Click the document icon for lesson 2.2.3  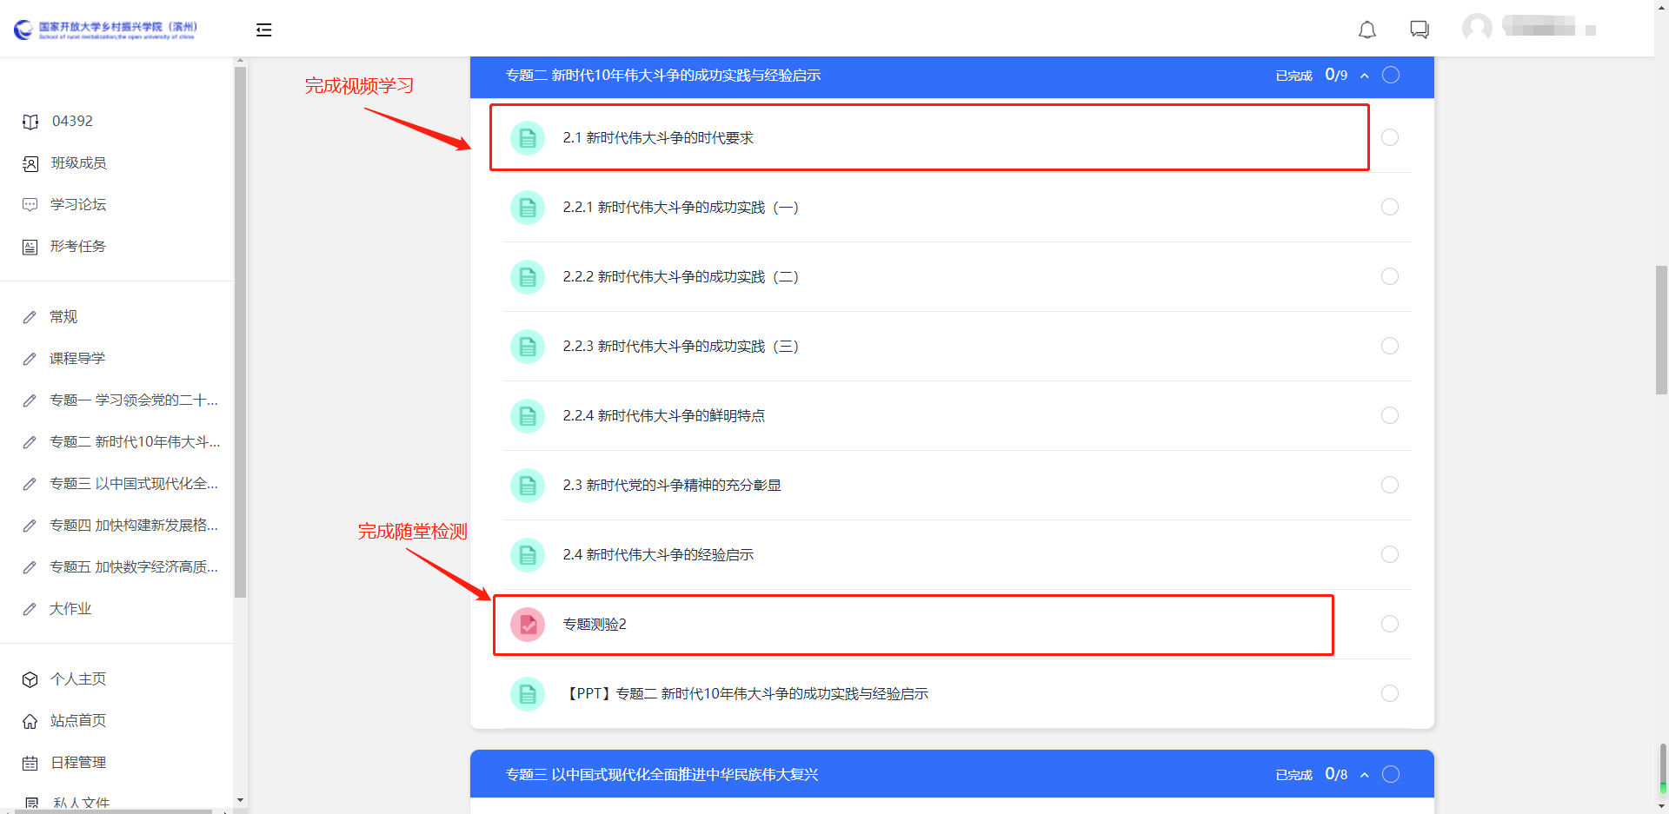tap(528, 346)
